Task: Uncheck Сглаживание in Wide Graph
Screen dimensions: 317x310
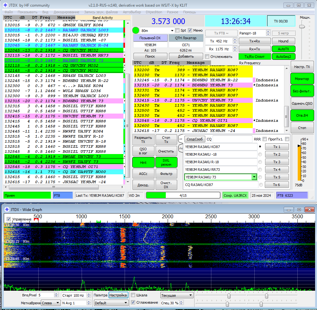Action: click(133, 302)
